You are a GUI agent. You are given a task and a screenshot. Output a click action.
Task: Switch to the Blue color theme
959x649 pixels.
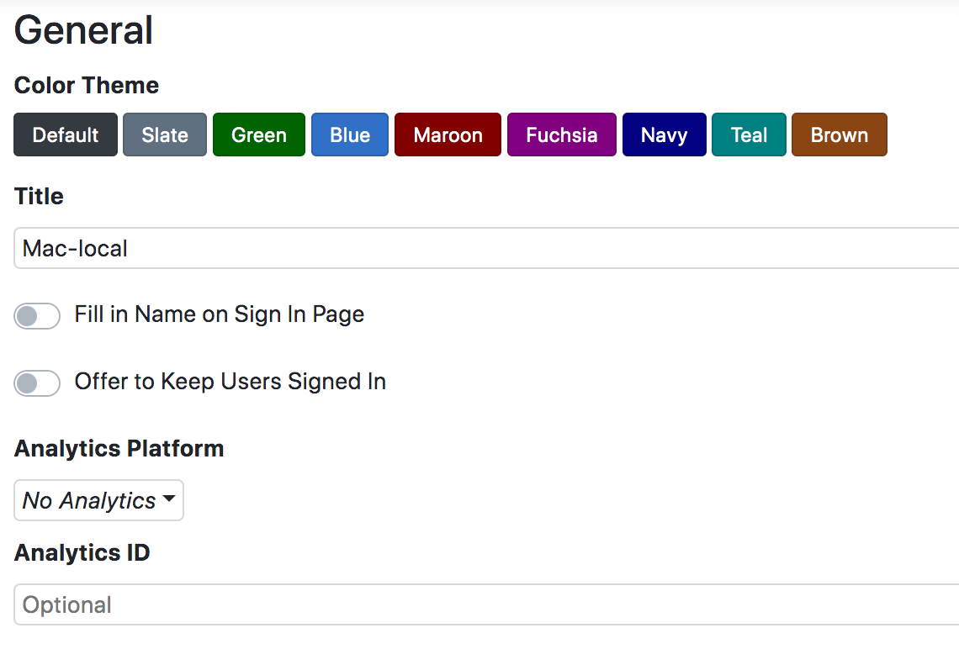click(x=350, y=135)
